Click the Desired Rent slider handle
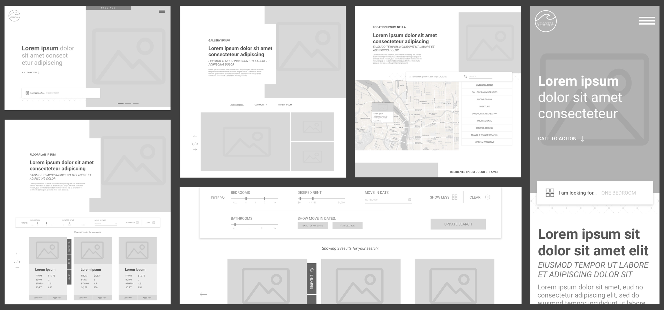Viewport: 664px width, 310px height. [313, 198]
